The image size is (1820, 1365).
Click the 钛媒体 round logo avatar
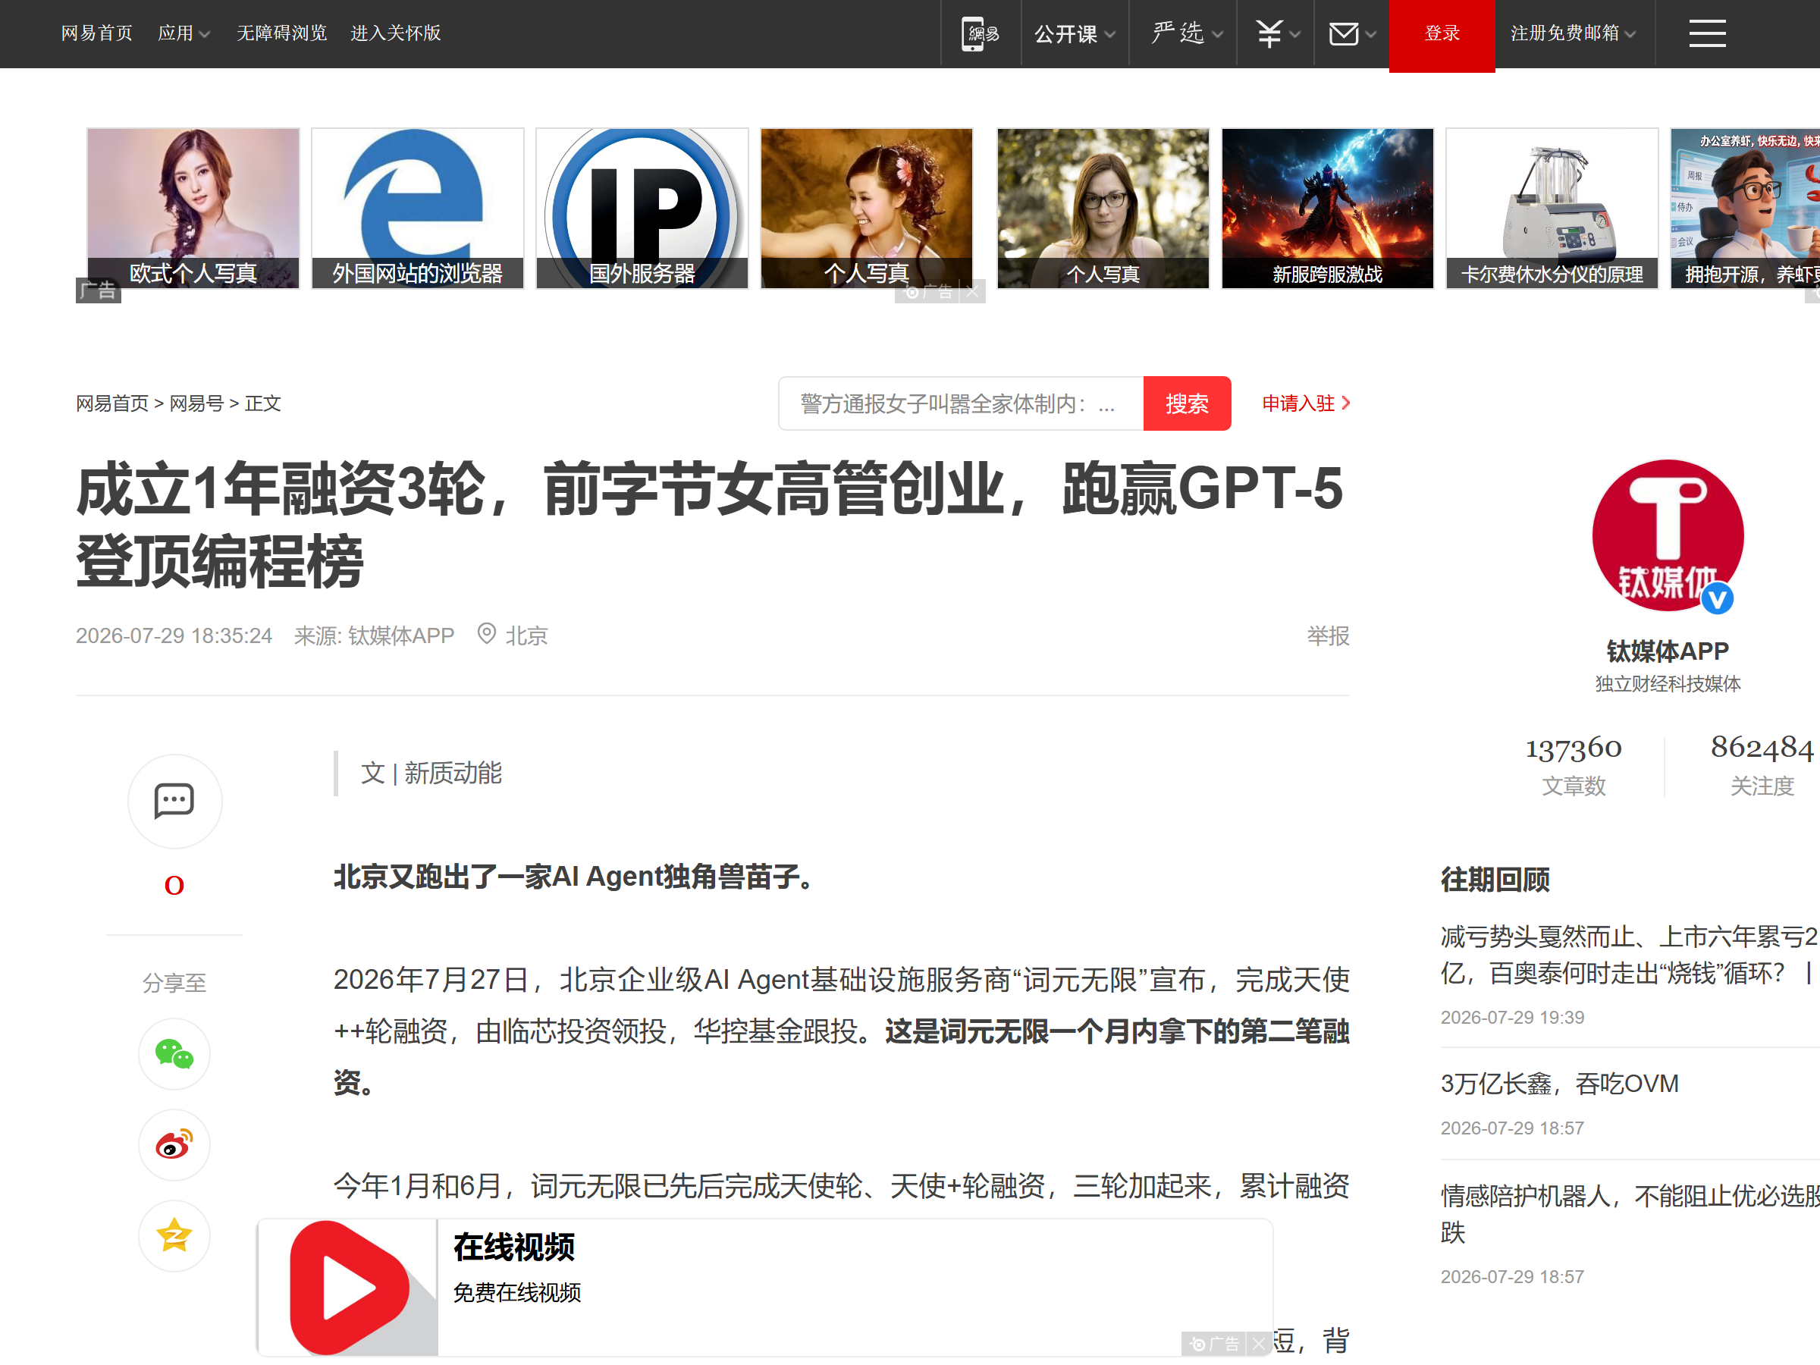[1668, 535]
